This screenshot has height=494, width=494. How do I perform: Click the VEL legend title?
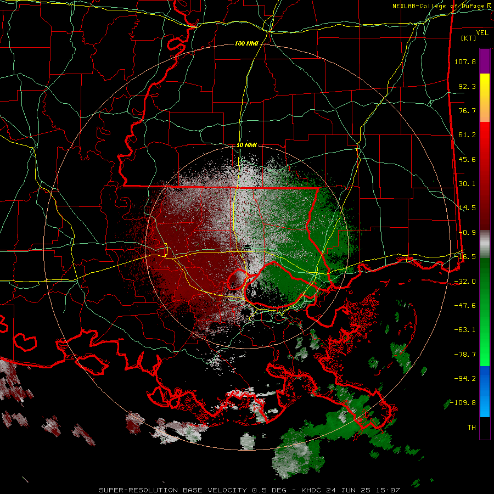coord(482,33)
